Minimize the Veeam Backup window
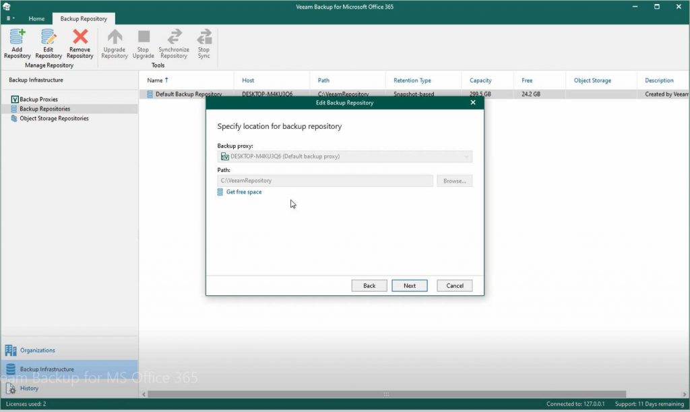The height and width of the screenshot is (412, 690). click(x=635, y=7)
